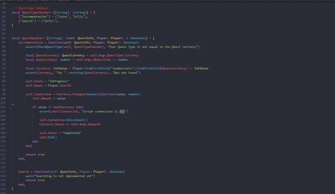Click line number 86 in the gutter
The height and width of the screenshot is (194, 335).
tap(4, 38)
